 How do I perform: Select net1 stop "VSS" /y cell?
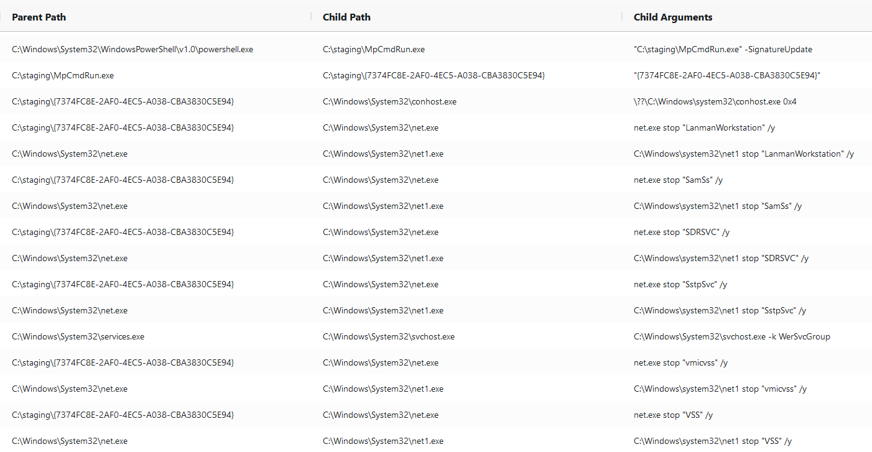[713, 441]
